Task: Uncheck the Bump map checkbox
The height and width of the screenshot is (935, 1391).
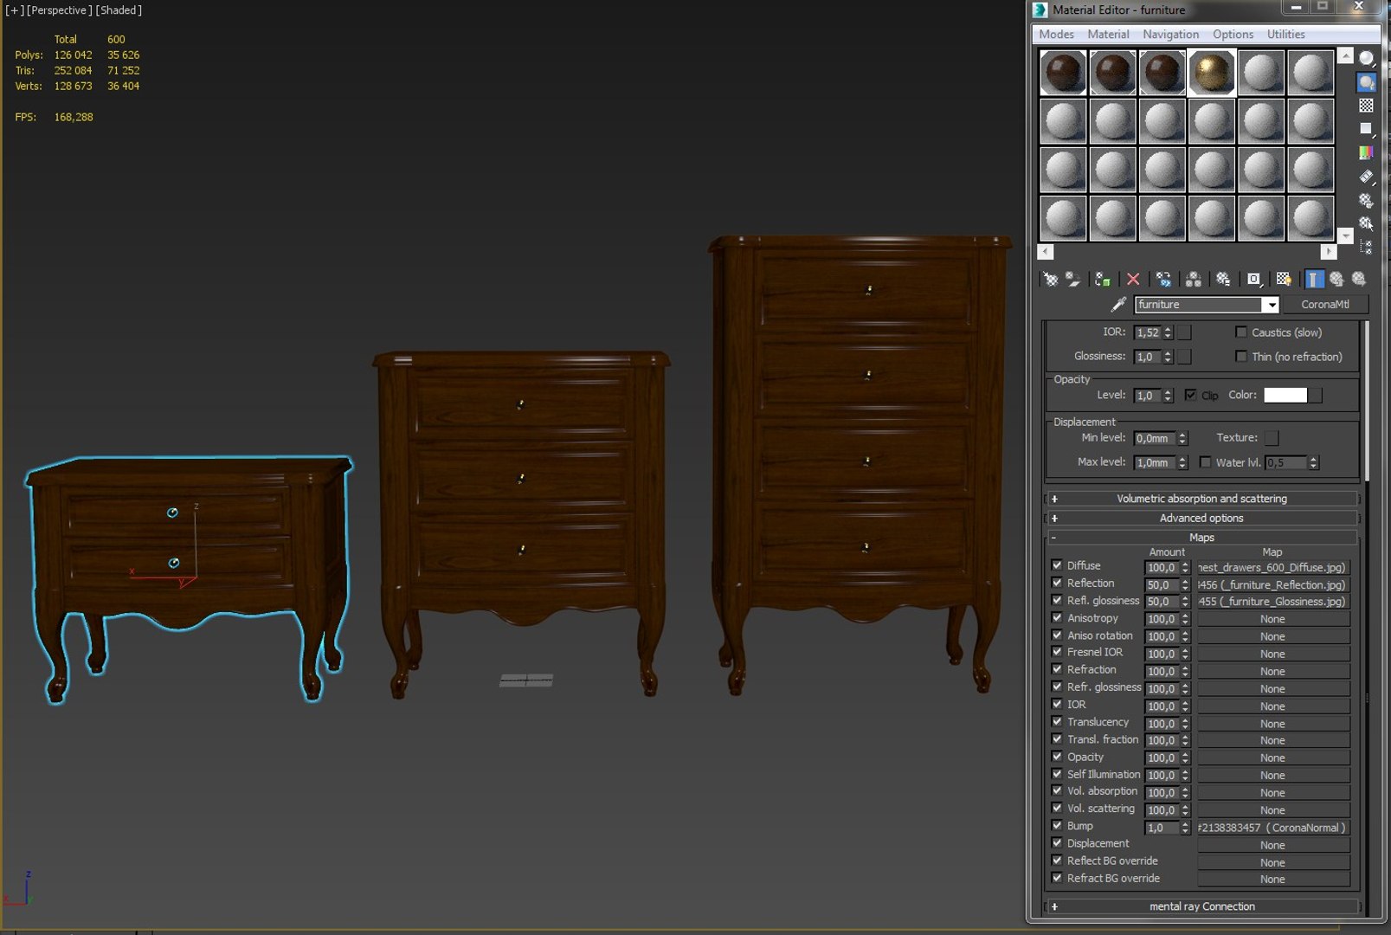Action: coord(1057,826)
